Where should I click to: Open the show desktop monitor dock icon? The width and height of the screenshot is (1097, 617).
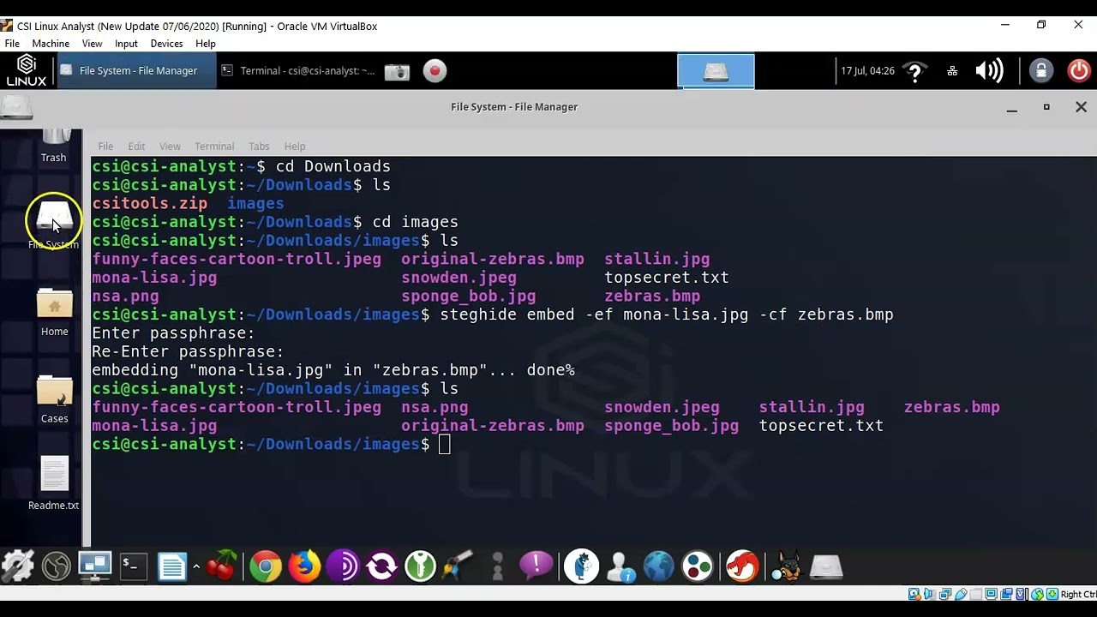(x=94, y=565)
